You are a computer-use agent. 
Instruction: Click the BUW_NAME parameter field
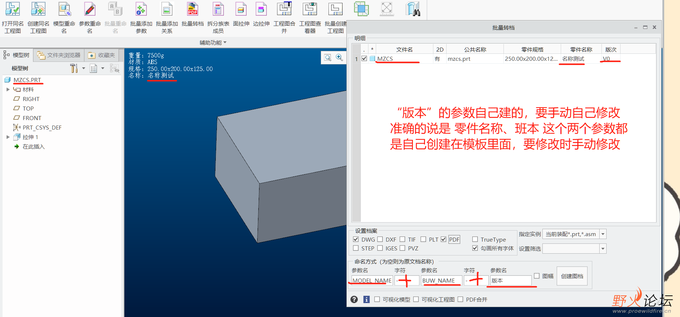[x=441, y=280]
